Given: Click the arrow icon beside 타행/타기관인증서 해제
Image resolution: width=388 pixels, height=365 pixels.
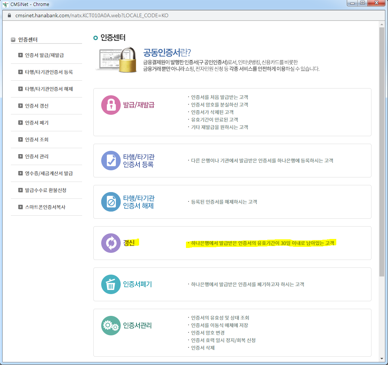Looking at the screenshot, I should click(21, 89).
